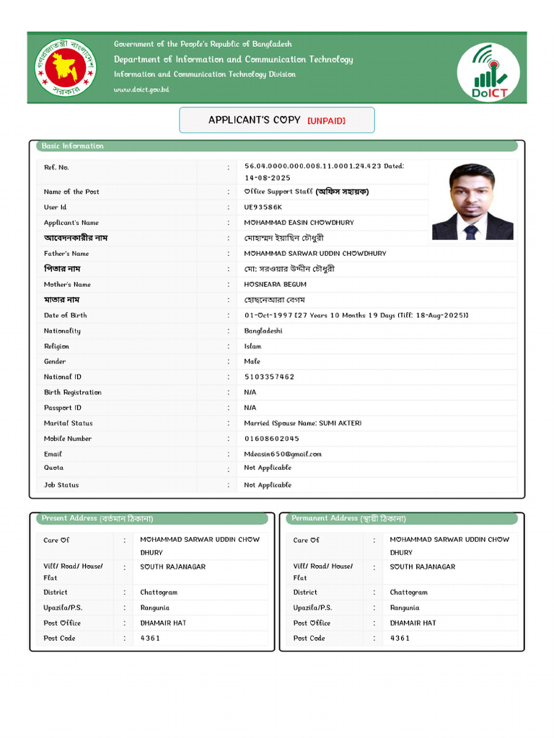Click the Gender value Male
This screenshot has height=738, width=554.
pyautogui.click(x=252, y=362)
